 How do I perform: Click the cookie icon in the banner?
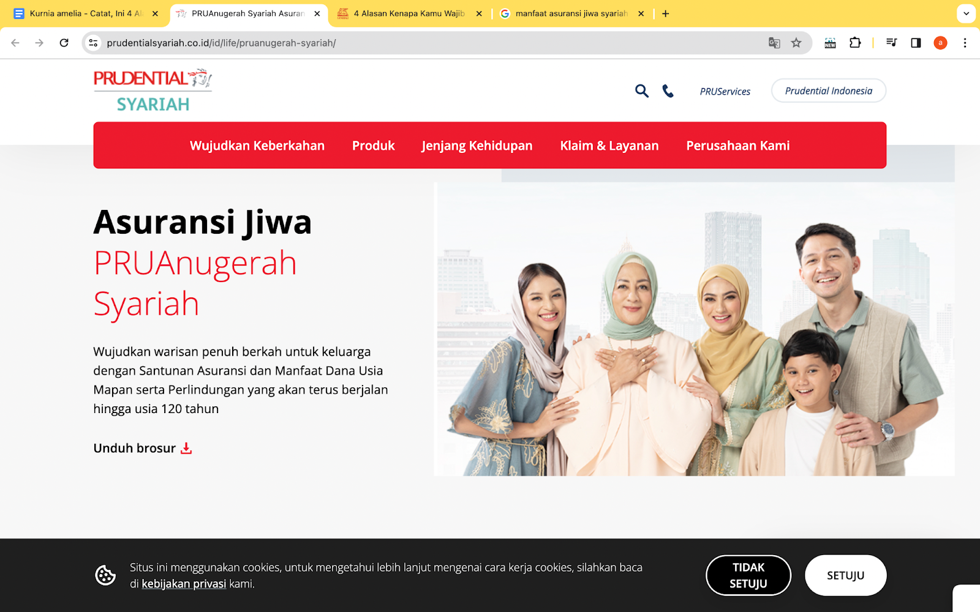pos(105,575)
